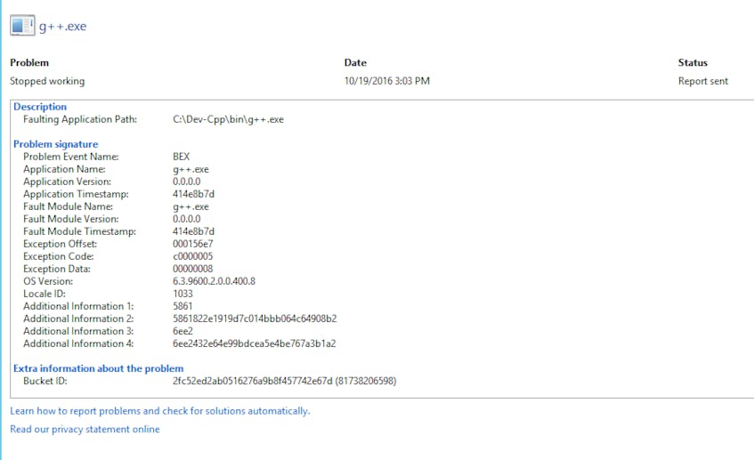Click the Status column header

pos(693,63)
